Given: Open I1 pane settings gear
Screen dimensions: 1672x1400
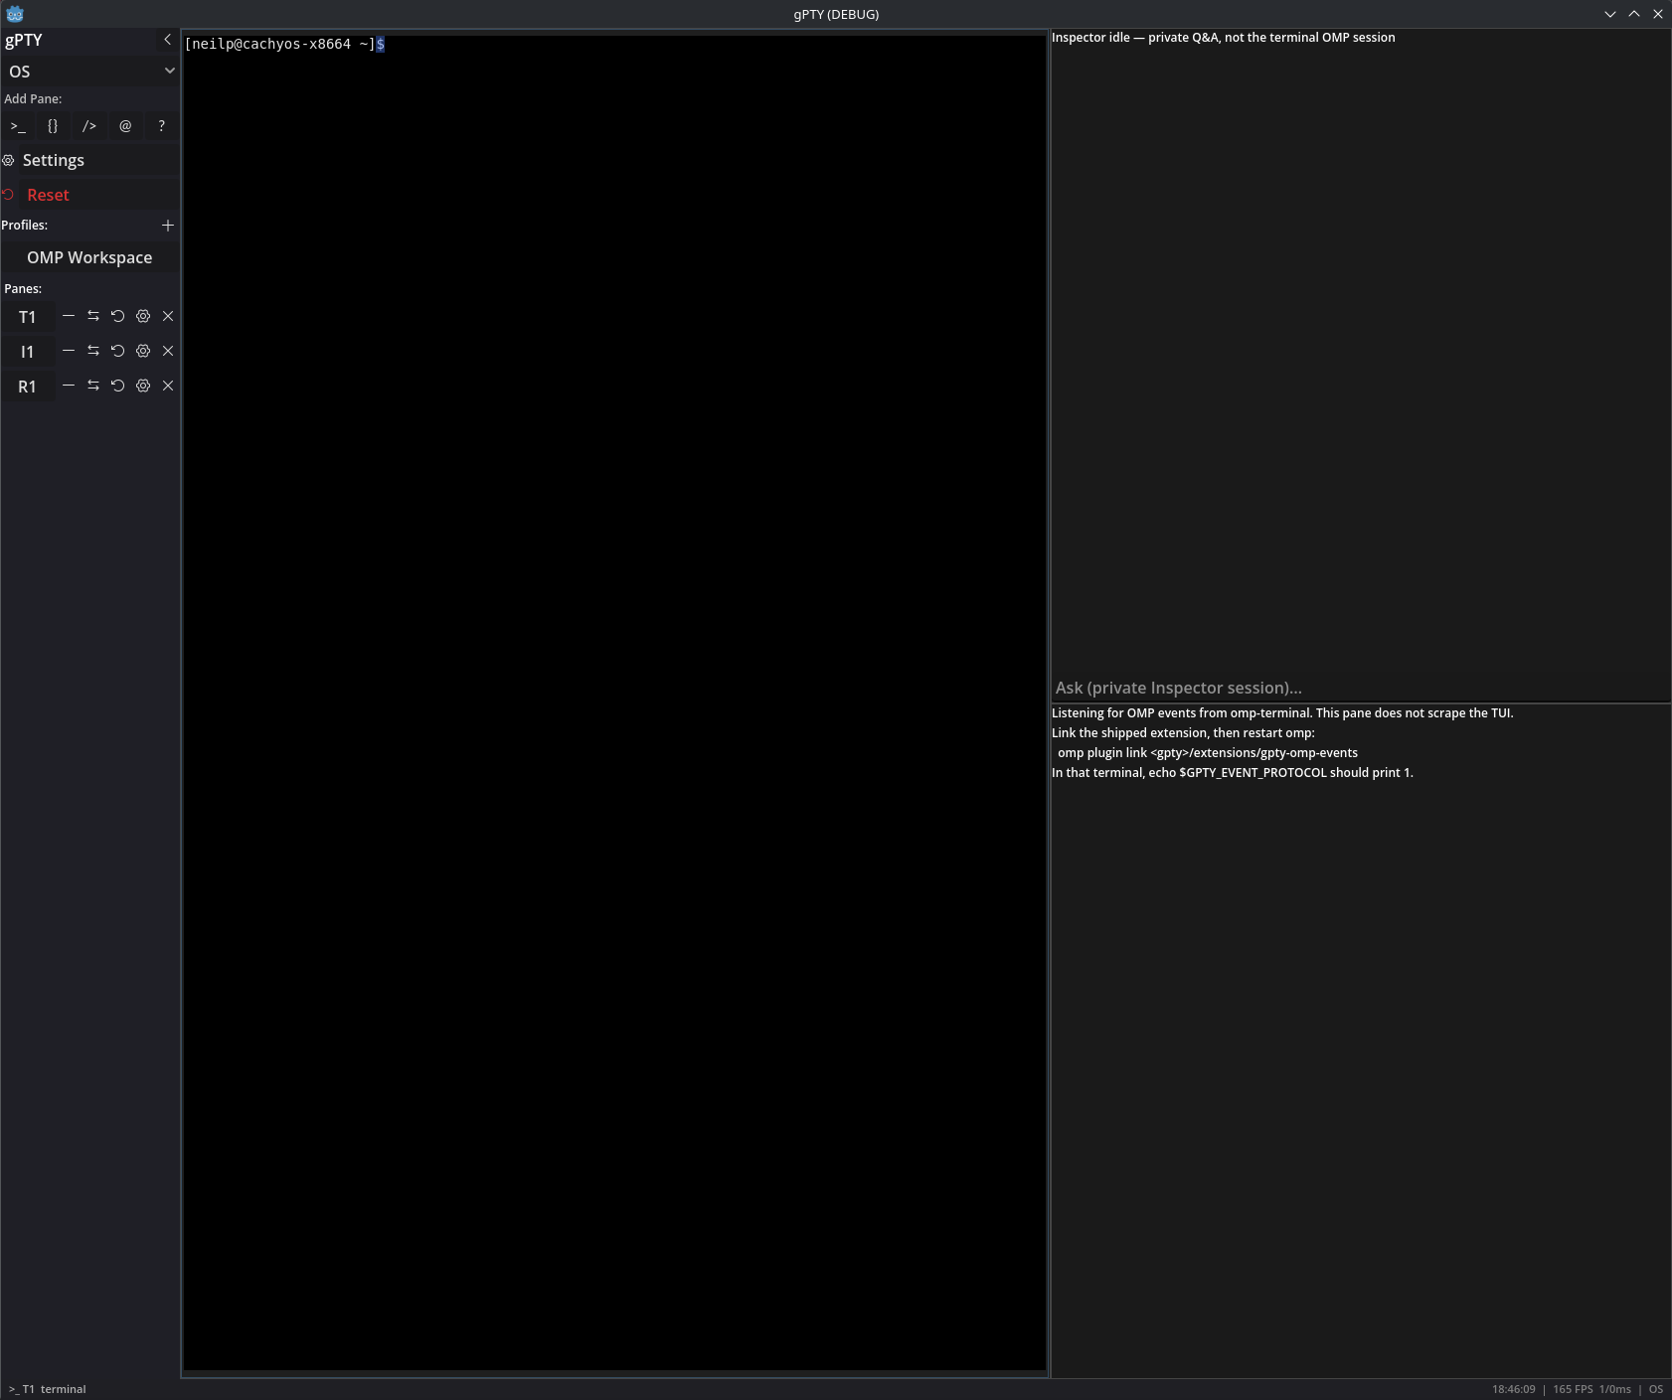Looking at the screenshot, I should point(143,351).
